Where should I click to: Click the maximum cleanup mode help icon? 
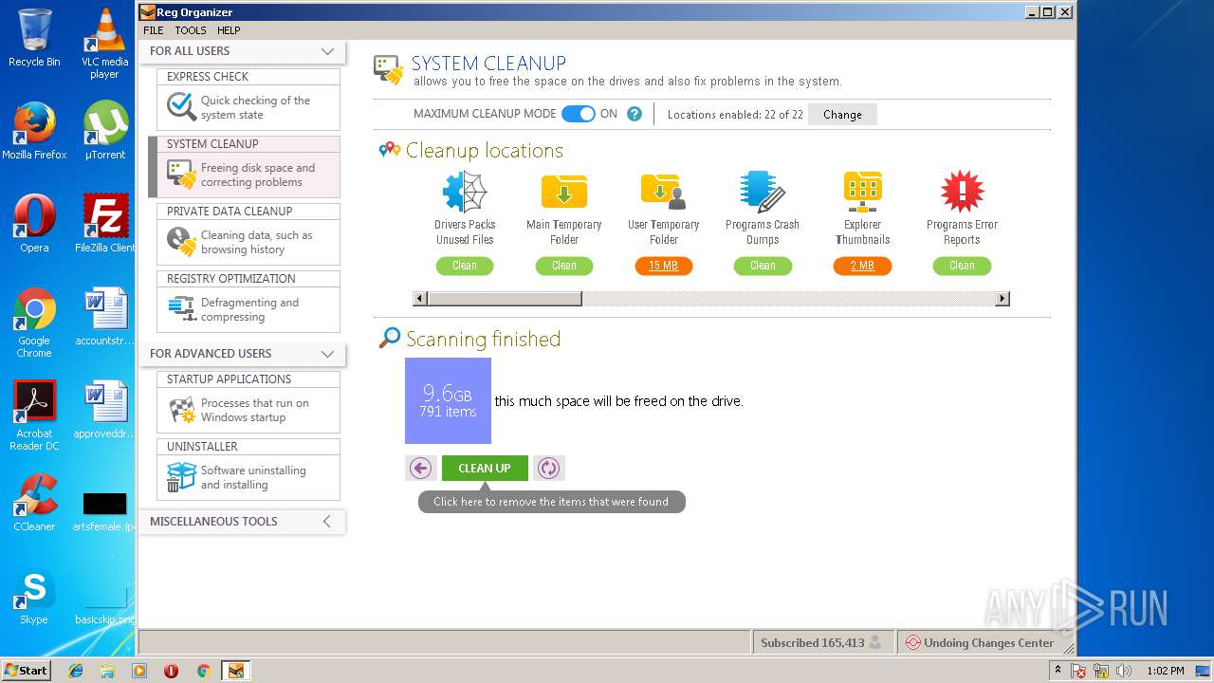click(635, 114)
